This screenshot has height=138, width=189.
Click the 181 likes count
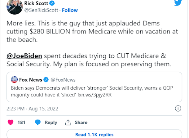[x=21, y=123]
